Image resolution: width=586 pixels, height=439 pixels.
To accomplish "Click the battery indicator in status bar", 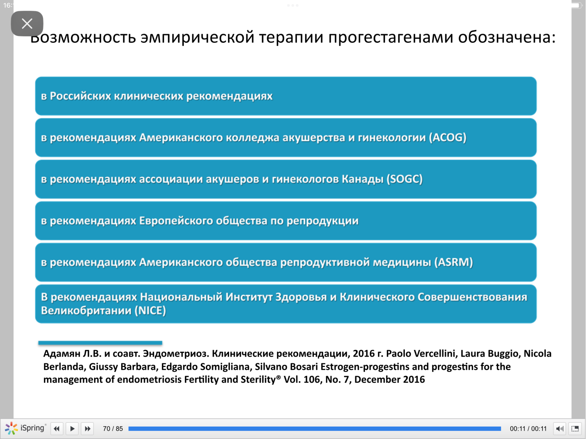I will pyautogui.click(x=576, y=5).
